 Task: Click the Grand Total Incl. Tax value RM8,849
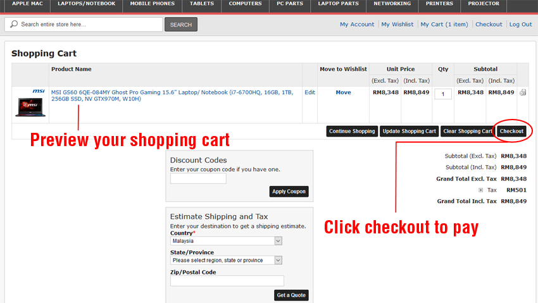point(514,201)
